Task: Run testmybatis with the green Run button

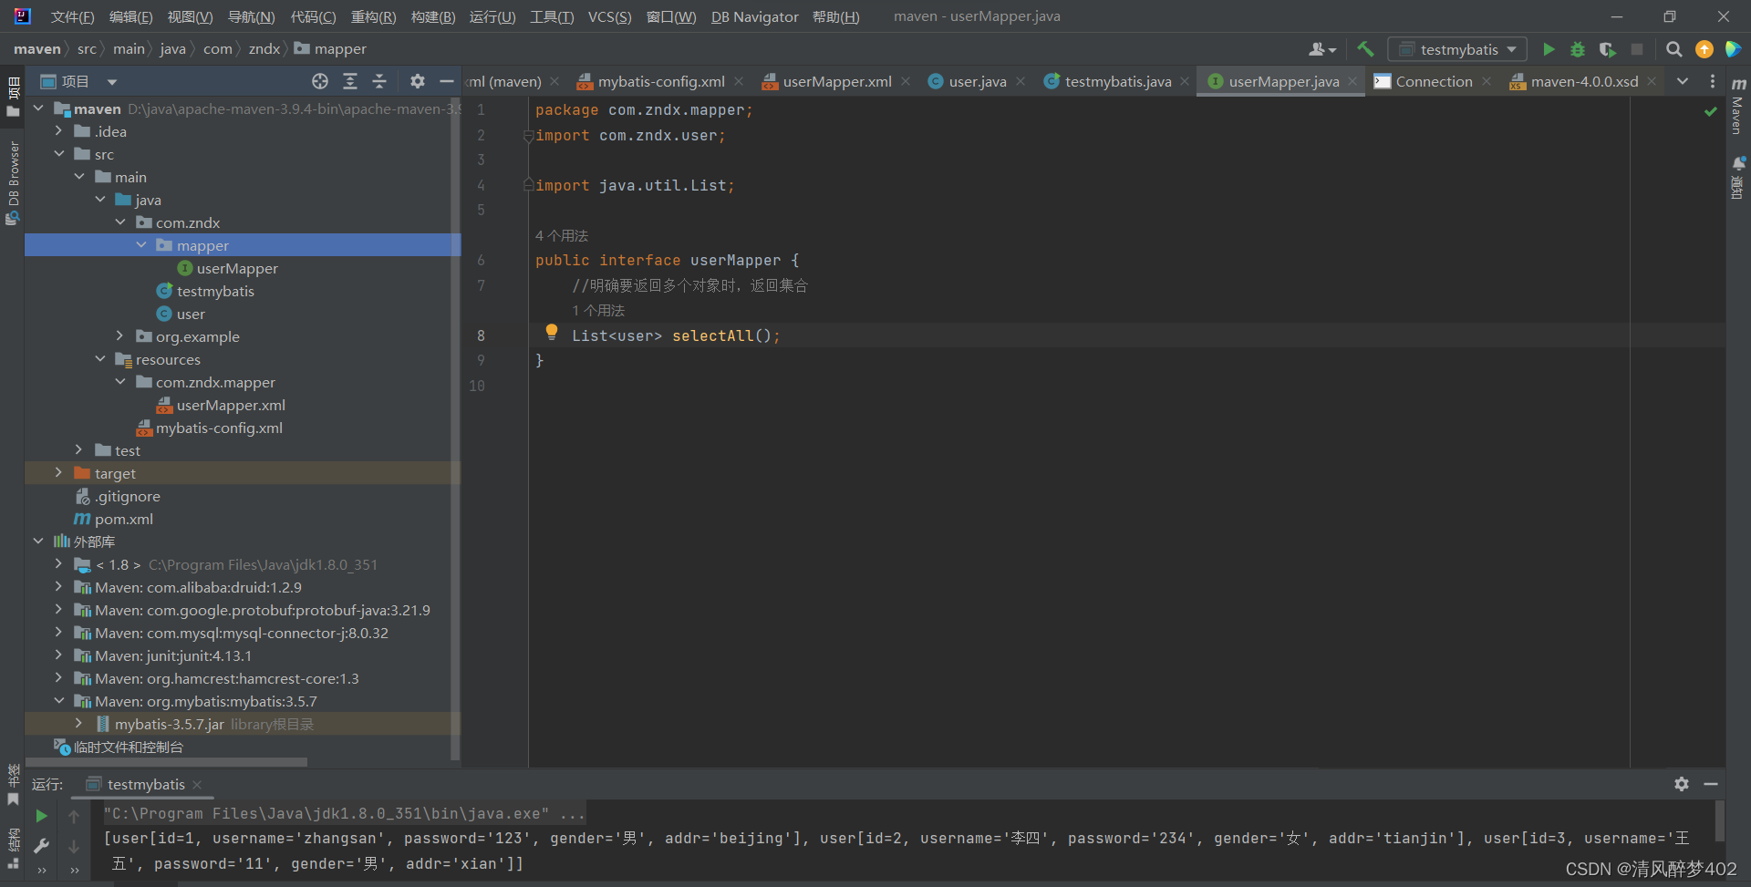Action: 1549,49
